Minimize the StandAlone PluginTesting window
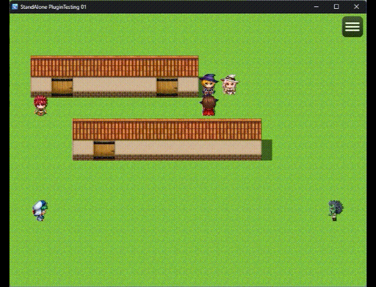 click(316, 6)
